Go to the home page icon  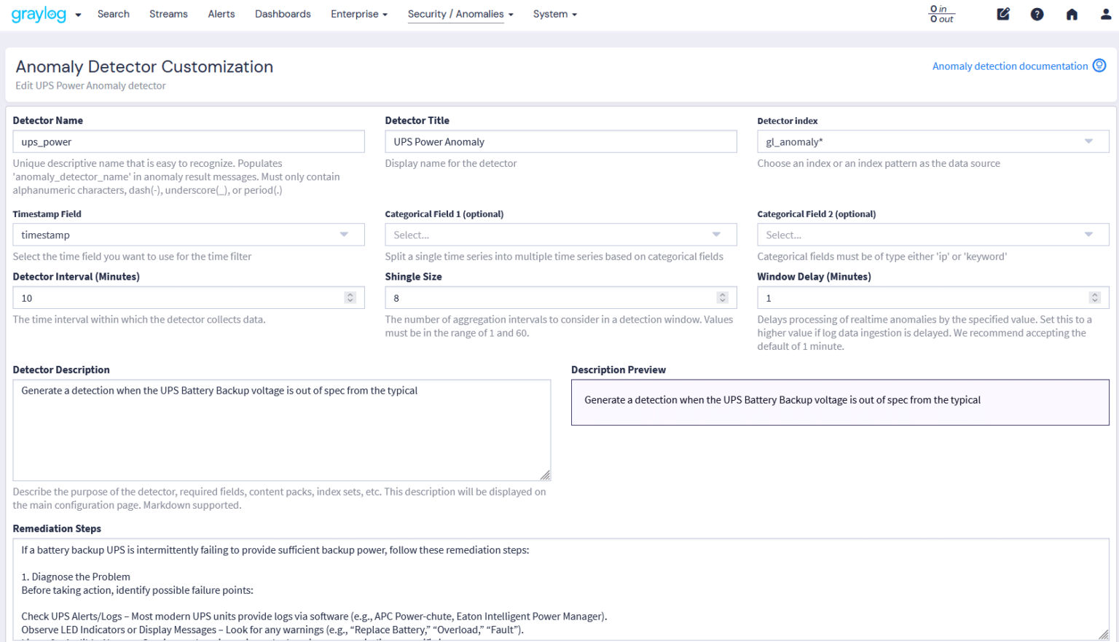1072,14
